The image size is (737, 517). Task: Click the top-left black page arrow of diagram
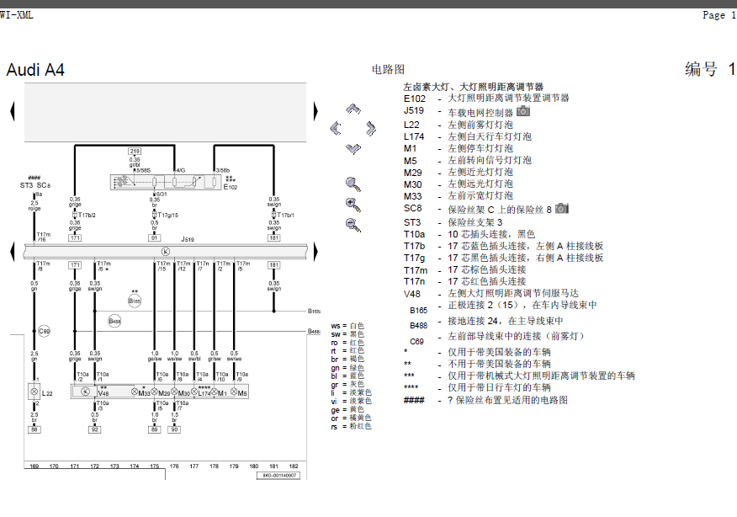coord(13,111)
